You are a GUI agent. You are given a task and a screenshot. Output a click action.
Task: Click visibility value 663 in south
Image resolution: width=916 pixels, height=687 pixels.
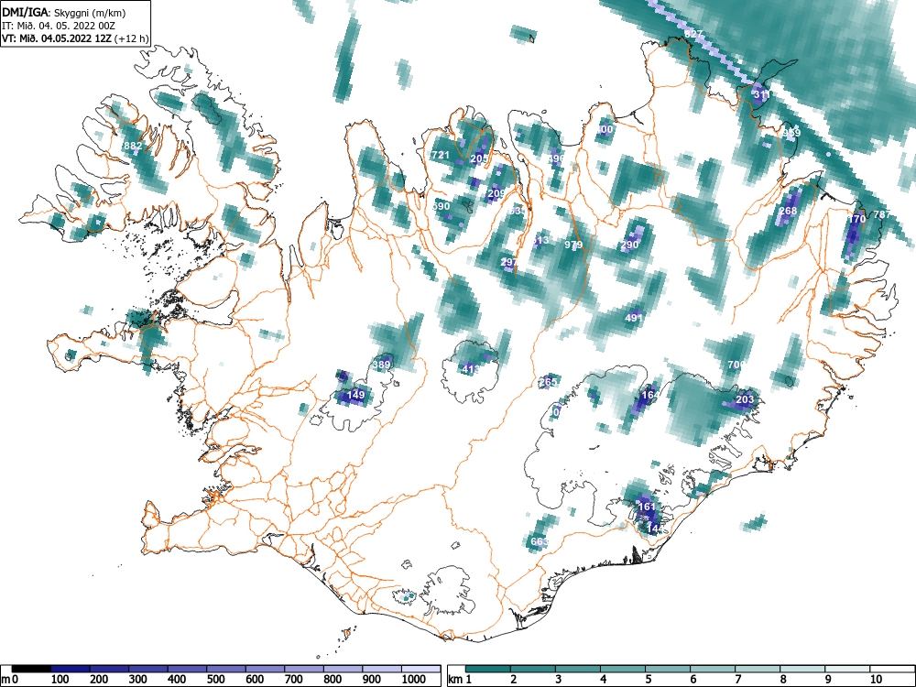pyautogui.click(x=540, y=541)
